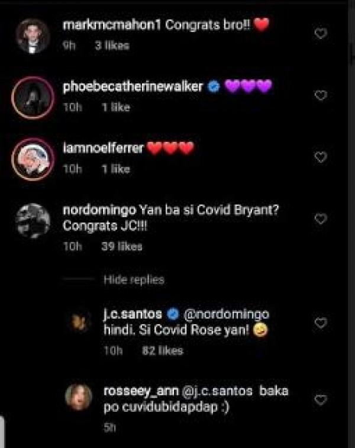Open the phoebecatherinewalker username link
The image size is (355, 448).
132,87
